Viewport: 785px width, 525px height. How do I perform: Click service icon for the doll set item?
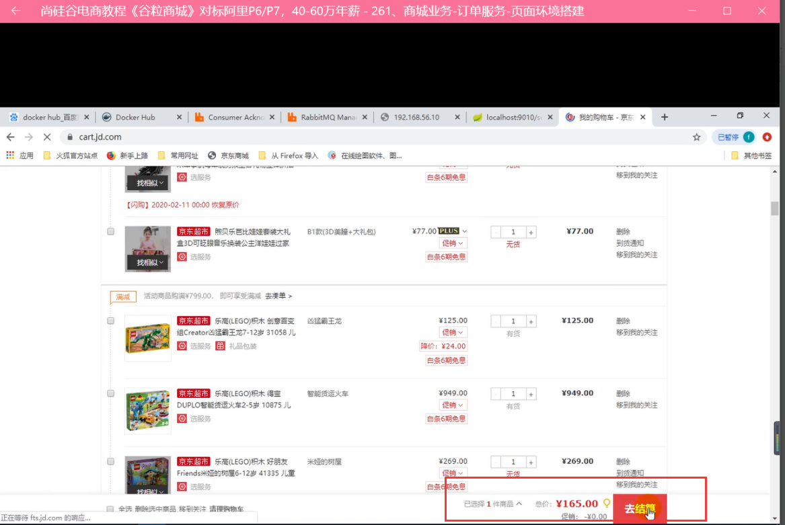point(182,257)
